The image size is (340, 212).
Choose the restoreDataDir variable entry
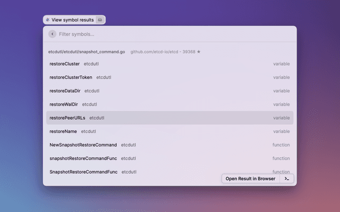click(65, 91)
